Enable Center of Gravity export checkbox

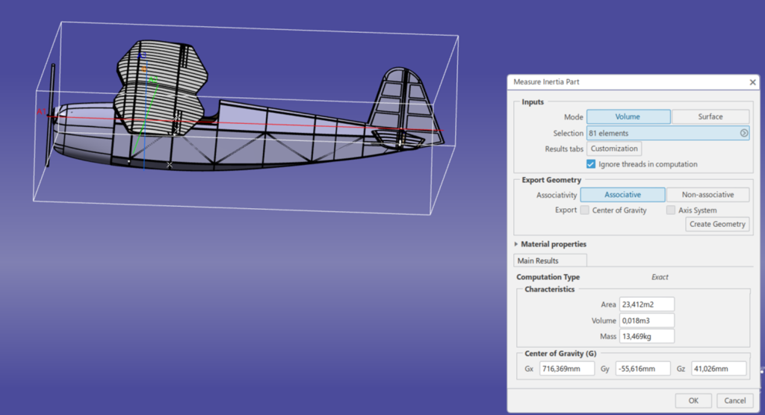click(584, 210)
